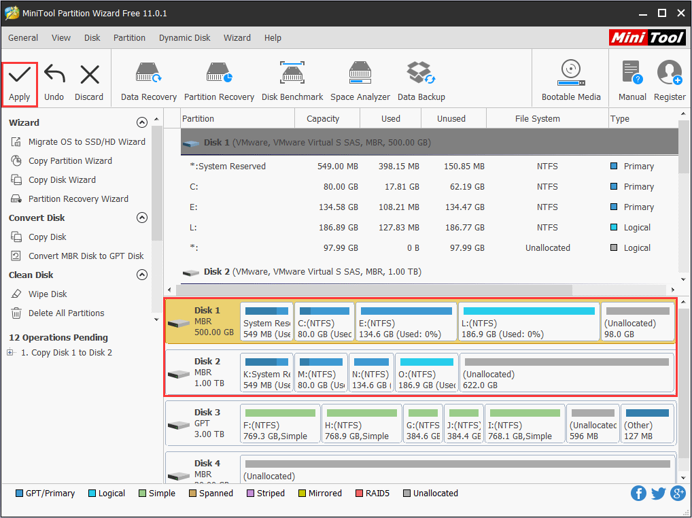Open the Disk menu
Screen dimensions: 692x518
pos(92,38)
